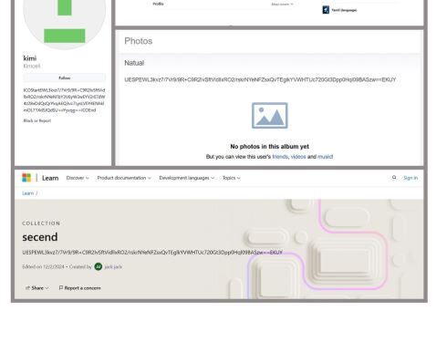Click the Learn breadcrumb link
The height and width of the screenshot is (342, 447).
[28, 193]
